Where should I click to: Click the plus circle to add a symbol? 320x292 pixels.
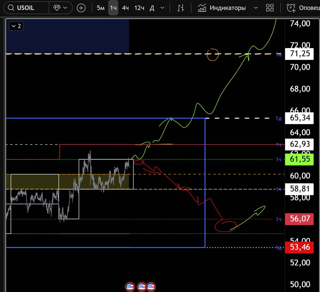[81, 8]
